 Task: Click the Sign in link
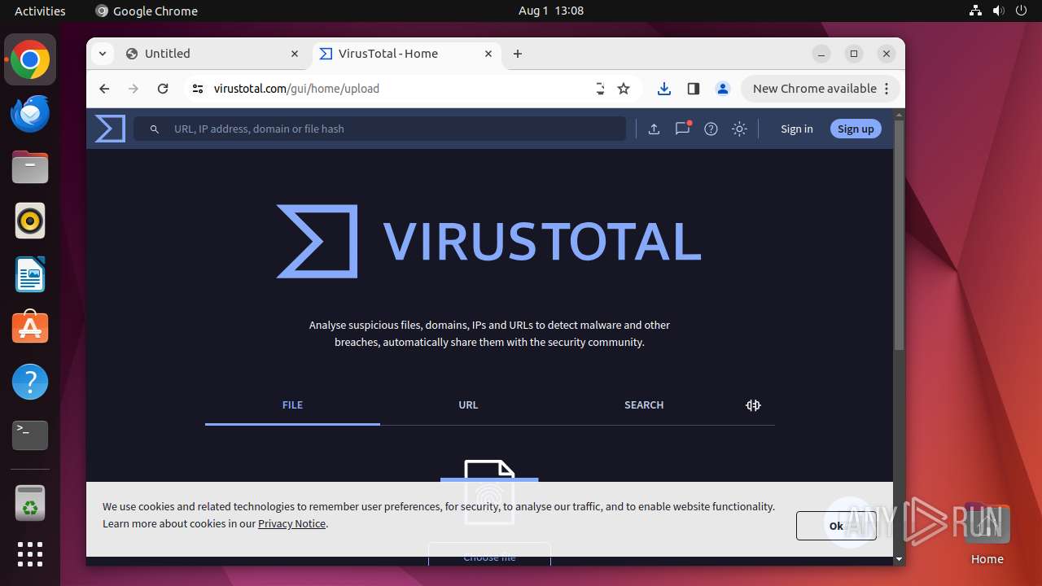pos(796,129)
